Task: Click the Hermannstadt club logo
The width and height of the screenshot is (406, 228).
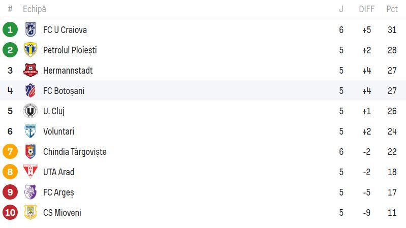Action: 30,71
